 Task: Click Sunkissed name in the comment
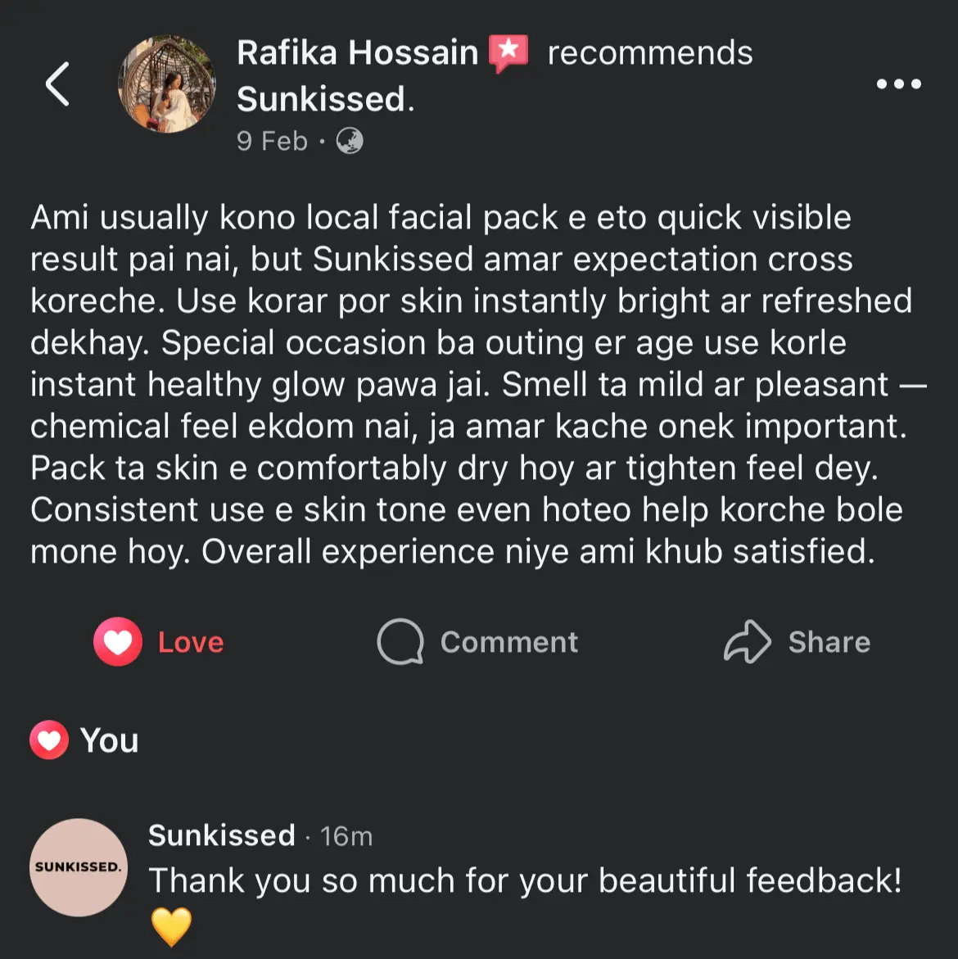point(222,835)
